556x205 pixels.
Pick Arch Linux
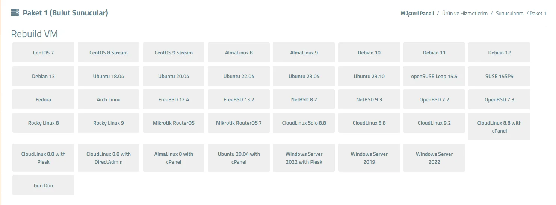[x=109, y=99]
